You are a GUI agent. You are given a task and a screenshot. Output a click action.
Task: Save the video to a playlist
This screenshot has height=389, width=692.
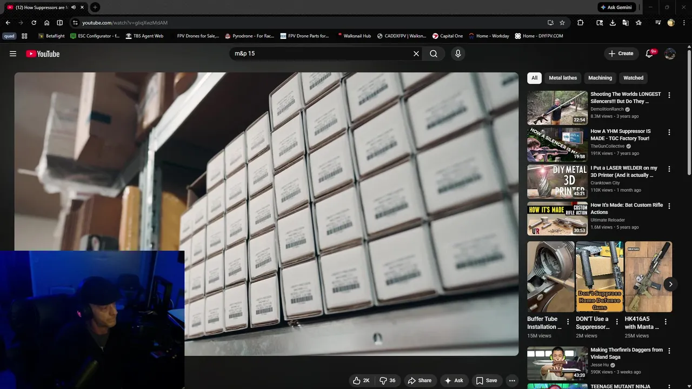[x=487, y=380]
